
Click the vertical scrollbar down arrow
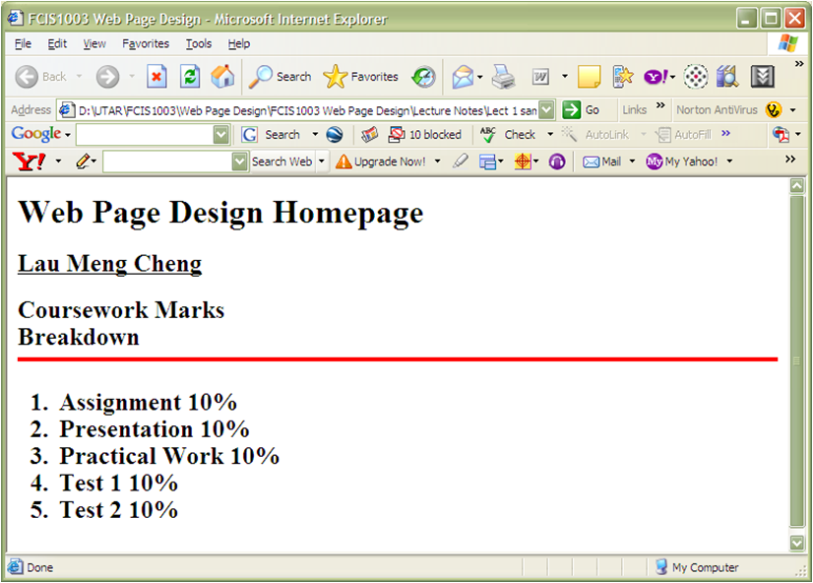click(x=797, y=543)
